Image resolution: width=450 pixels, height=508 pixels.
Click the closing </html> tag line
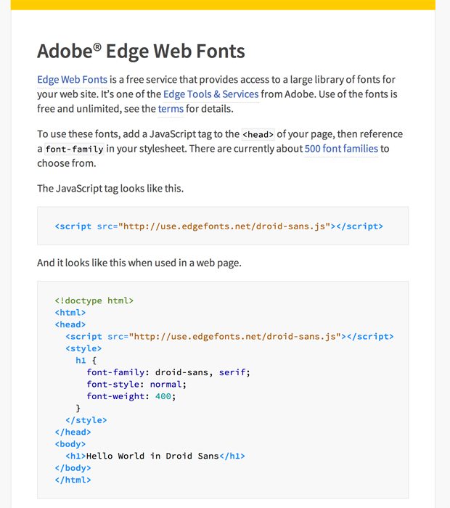73,480
